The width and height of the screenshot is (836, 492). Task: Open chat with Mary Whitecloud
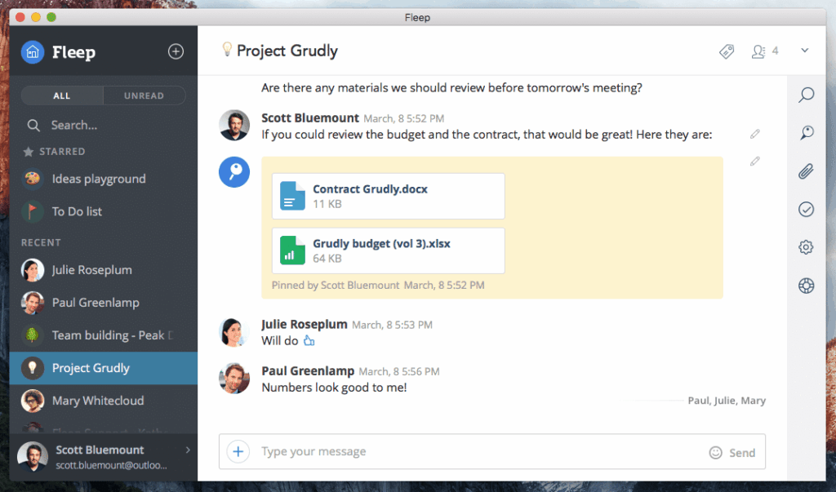pyautogui.click(x=104, y=401)
